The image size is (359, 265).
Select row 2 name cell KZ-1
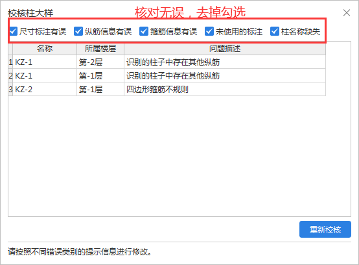[x=45, y=75]
